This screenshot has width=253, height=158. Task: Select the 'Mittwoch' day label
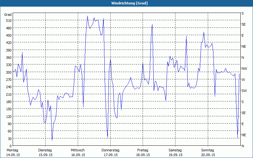coord(78,150)
